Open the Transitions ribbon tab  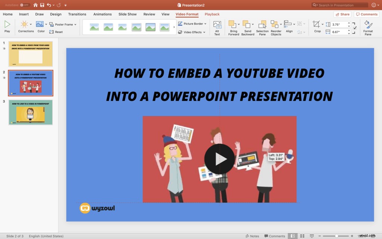pyautogui.click(x=77, y=14)
